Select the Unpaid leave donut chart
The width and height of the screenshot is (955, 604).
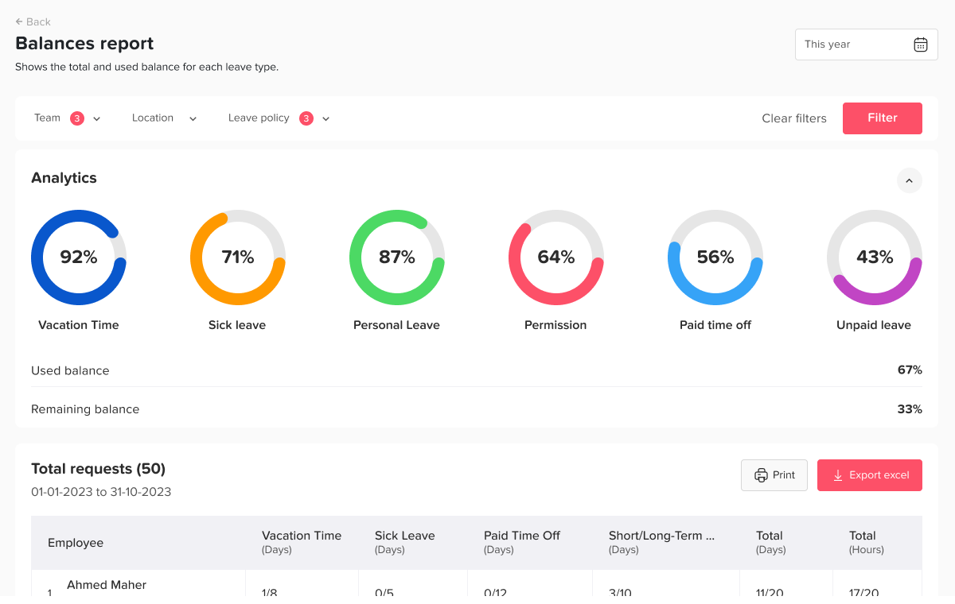click(x=874, y=257)
